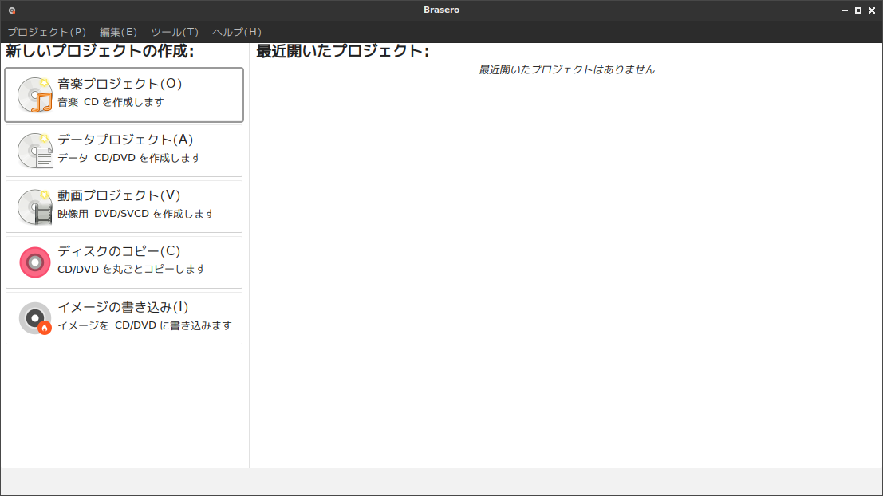
Task: Click heading 最近開いたプロジェクト:
Action: coord(342,51)
